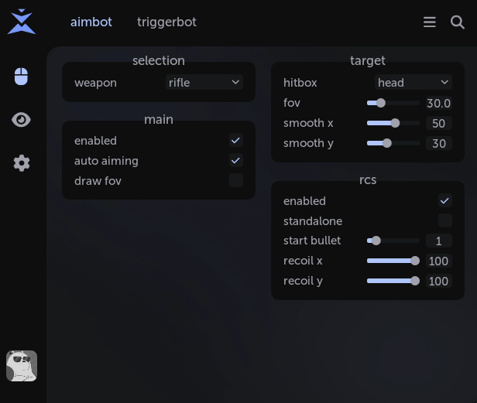Viewport: 477px width, 403px height.
Task: Switch to the aimbot tab
Action: pos(91,22)
